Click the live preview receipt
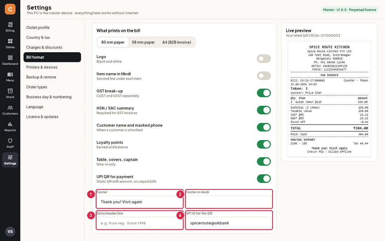Image resolution: width=385 pixels, height=241 pixels. (x=329, y=99)
